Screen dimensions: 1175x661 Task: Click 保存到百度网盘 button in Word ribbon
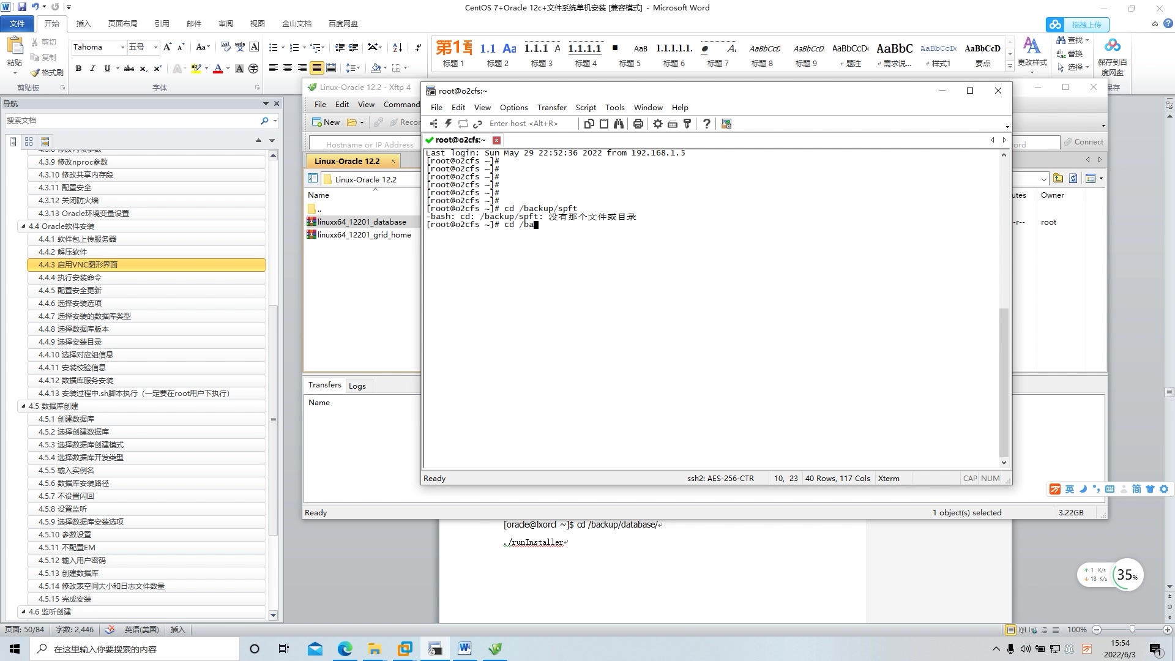(1113, 57)
